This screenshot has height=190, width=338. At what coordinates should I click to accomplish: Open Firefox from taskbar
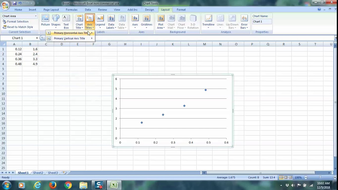[53, 185]
